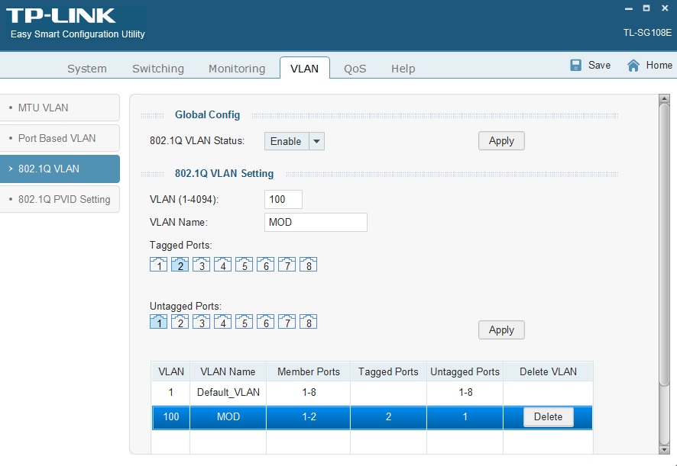Open MTU VLAN in sidebar
The image size is (677, 466).
[60, 108]
